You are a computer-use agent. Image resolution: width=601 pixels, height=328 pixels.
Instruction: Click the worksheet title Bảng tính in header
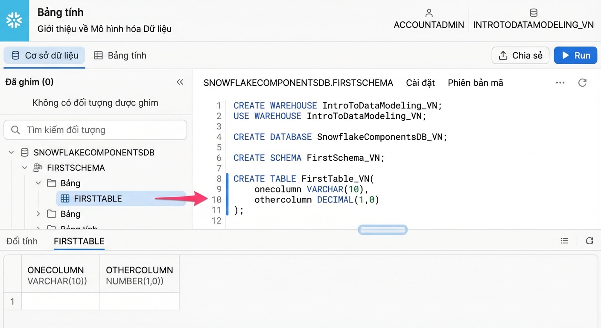click(x=61, y=12)
